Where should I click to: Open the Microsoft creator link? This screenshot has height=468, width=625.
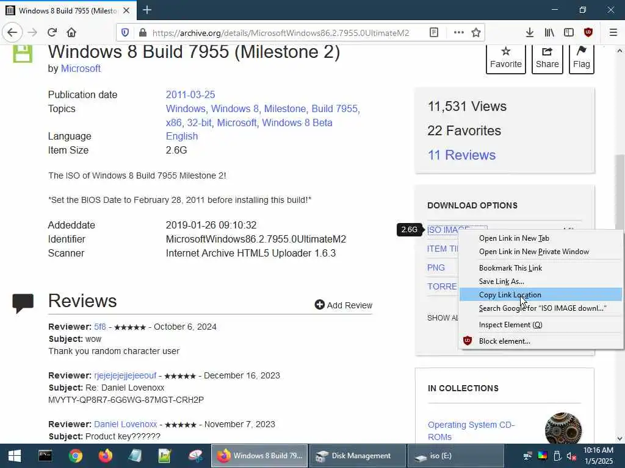(x=81, y=68)
